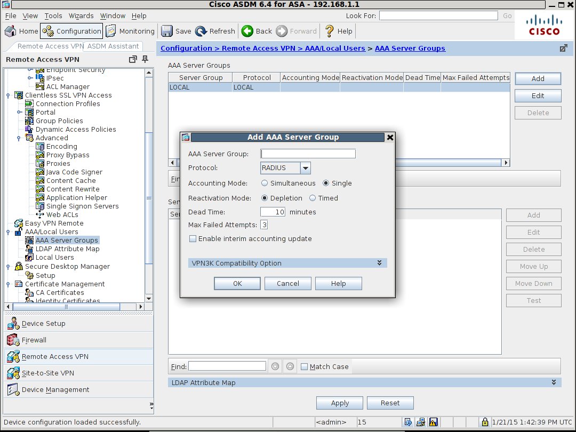This screenshot has height=432, width=576.
Task: Enable interim accounting update
Action: coord(193,238)
